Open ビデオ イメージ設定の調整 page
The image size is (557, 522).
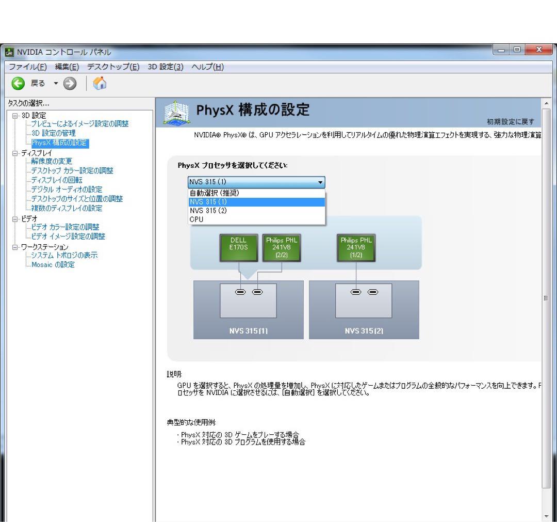pyautogui.click(x=68, y=236)
